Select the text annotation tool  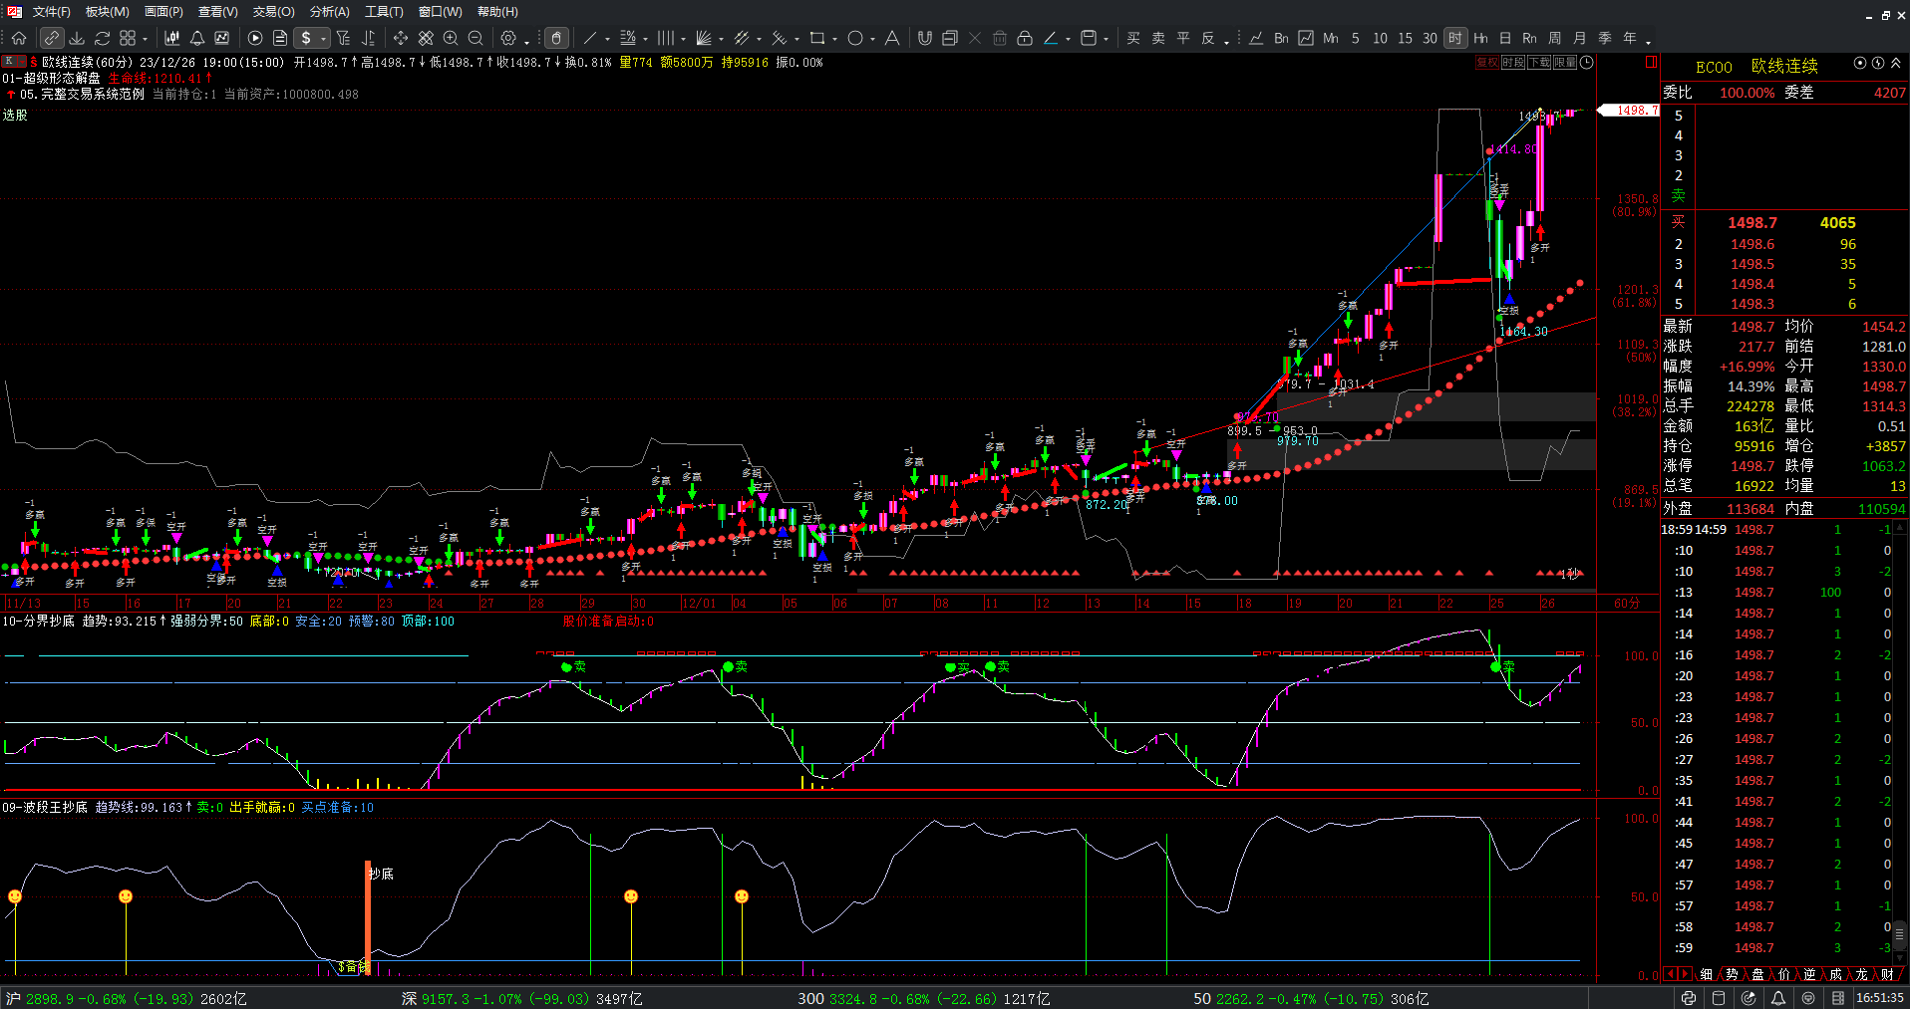click(x=892, y=38)
